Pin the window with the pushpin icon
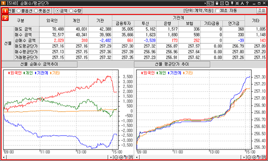268x161 pixels. [x=232, y=3]
